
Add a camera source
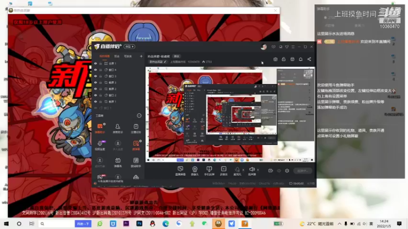click(195, 171)
